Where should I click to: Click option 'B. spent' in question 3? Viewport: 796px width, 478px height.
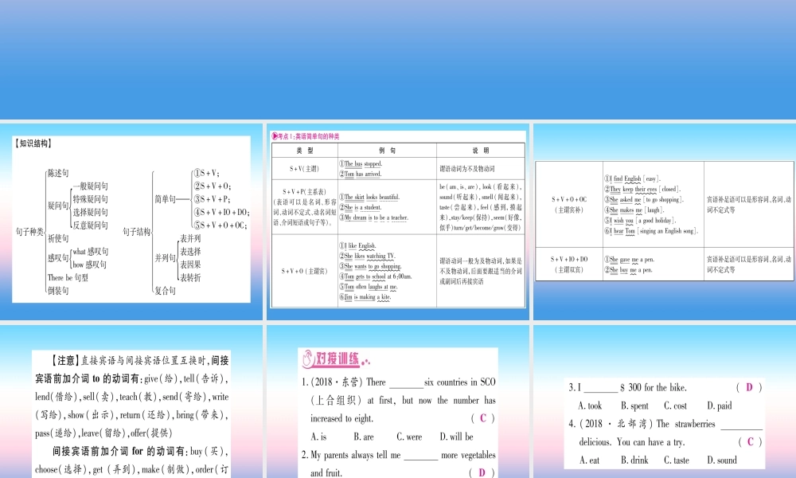tap(634, 406)
